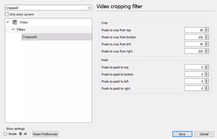The height and width of the screenshot is (139, 217).
Task: Click the Filters tree label
Action: click(21, 29)
